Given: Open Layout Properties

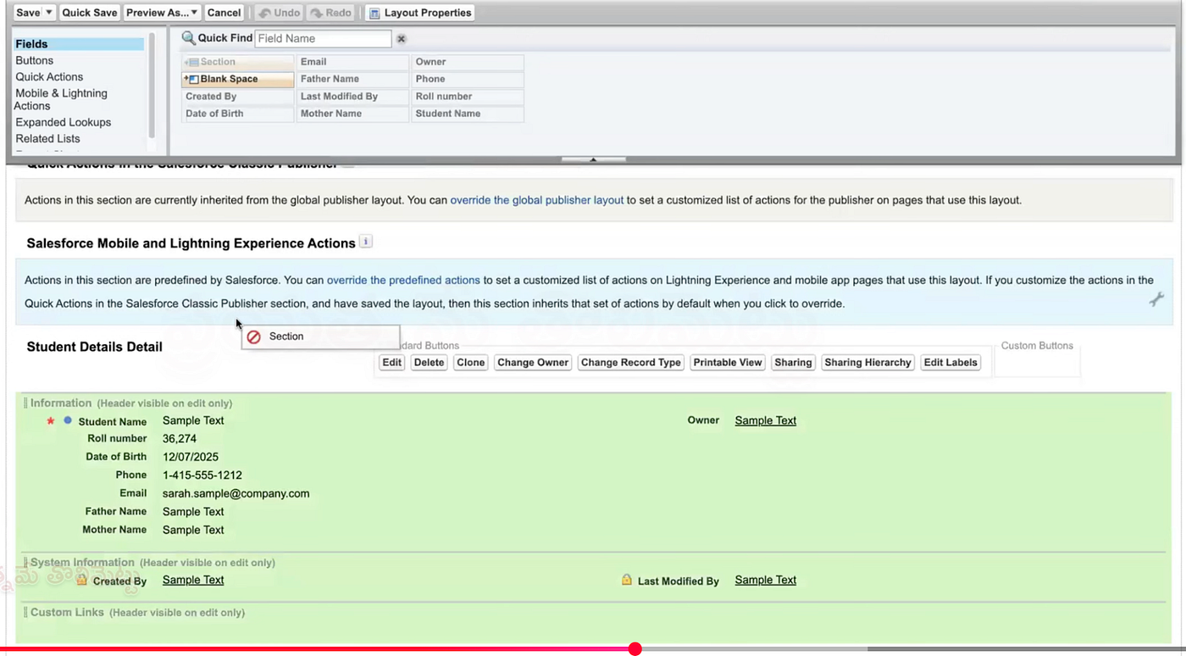Looking at the screenshot, I should pyautogui.click(x=420, y=13).
